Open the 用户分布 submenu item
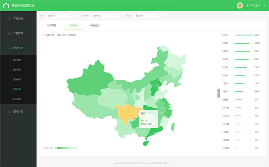The width and height of the screenshot is (269, 167). pyautogui.click(x=17, y=70)
